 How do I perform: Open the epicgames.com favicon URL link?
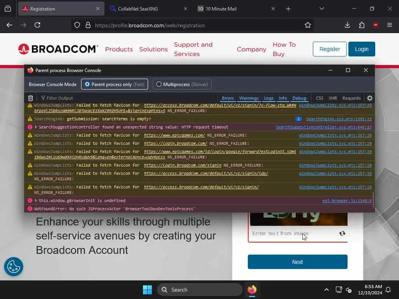point(174,135)
